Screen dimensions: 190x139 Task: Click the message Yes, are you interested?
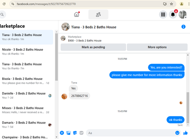(x=166, y=67)
